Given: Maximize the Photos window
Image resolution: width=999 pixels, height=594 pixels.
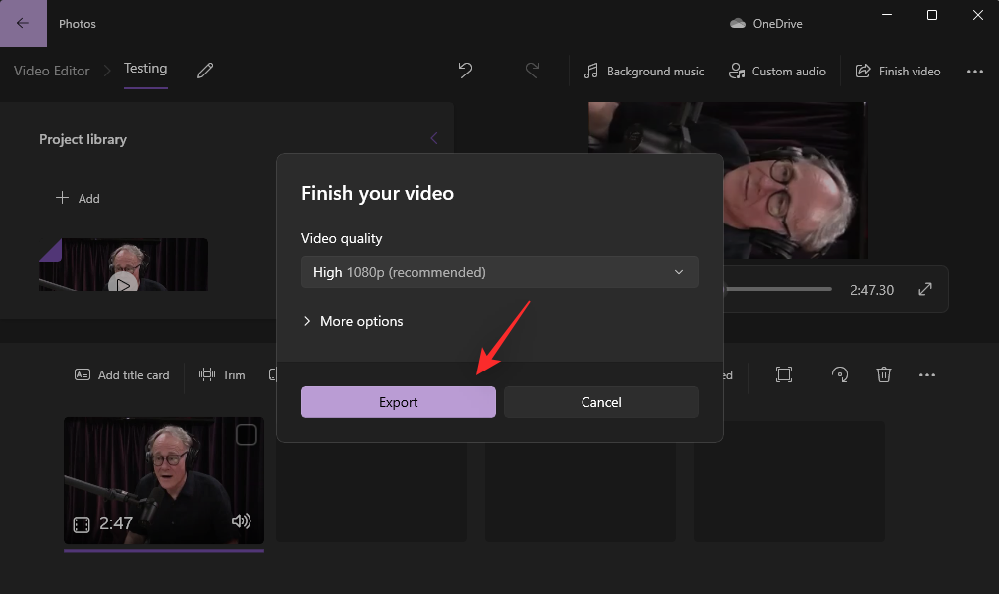Looking at the screenshot, I should point(932,15).
